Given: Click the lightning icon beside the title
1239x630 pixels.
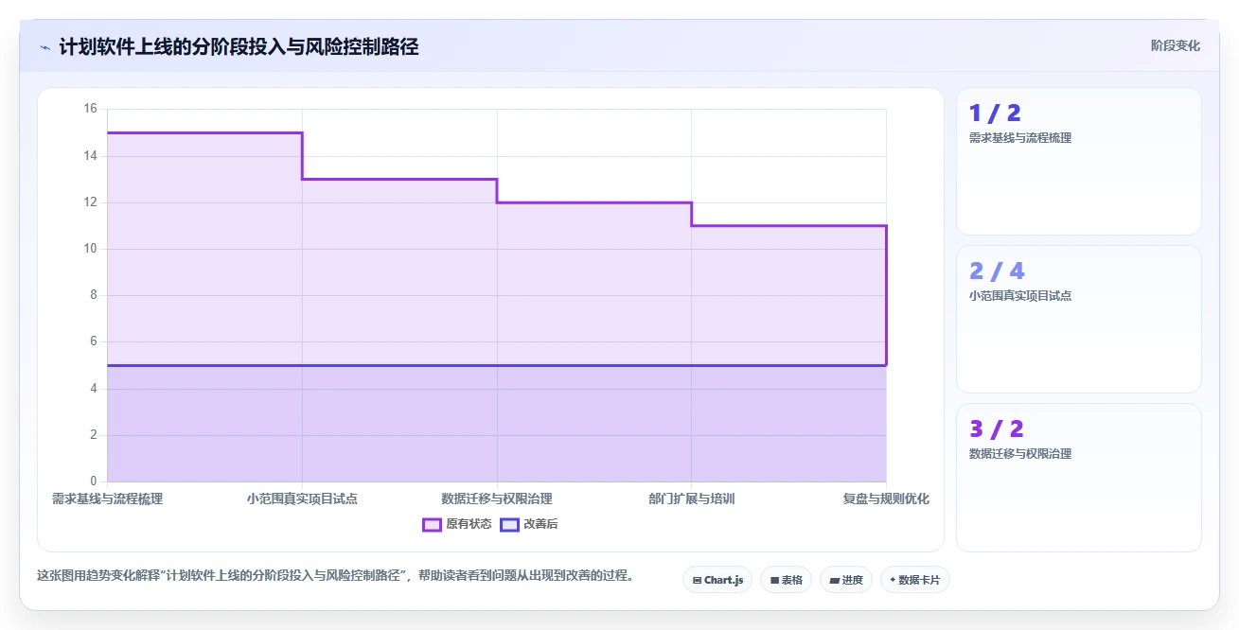Looking at the screenshot, I should coord(44,46).
